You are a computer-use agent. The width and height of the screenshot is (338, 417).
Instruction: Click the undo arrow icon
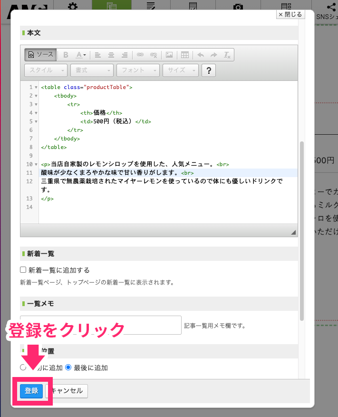[x=201, y=55]
